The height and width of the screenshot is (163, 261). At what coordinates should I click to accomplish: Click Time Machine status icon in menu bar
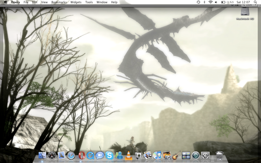198,2
